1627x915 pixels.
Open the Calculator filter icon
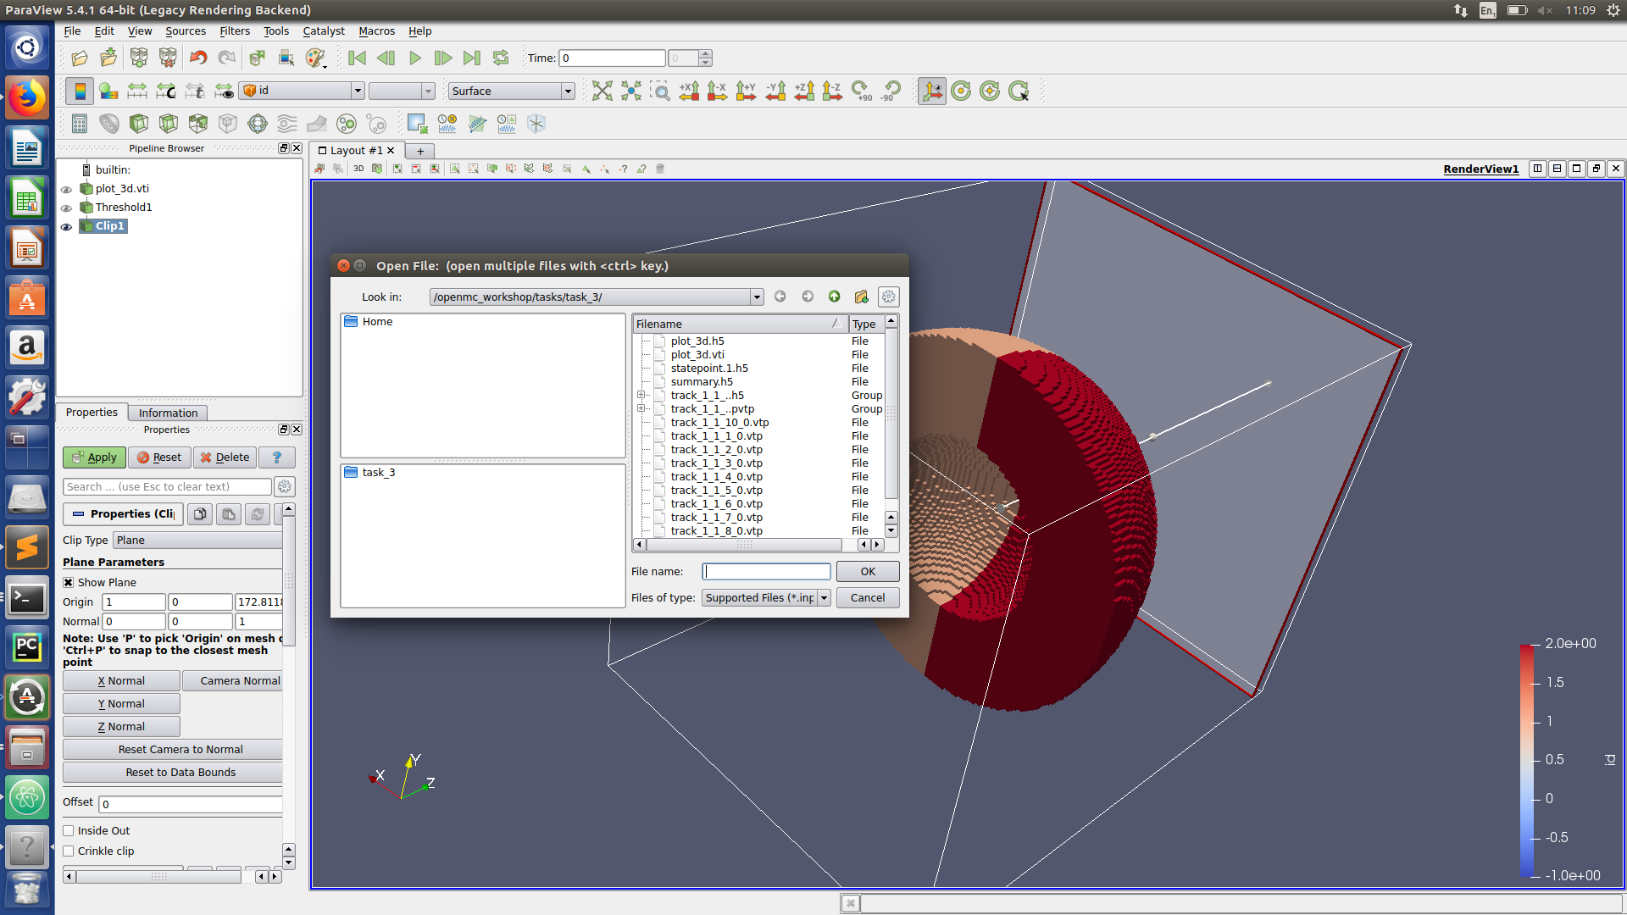pos(80,124)
